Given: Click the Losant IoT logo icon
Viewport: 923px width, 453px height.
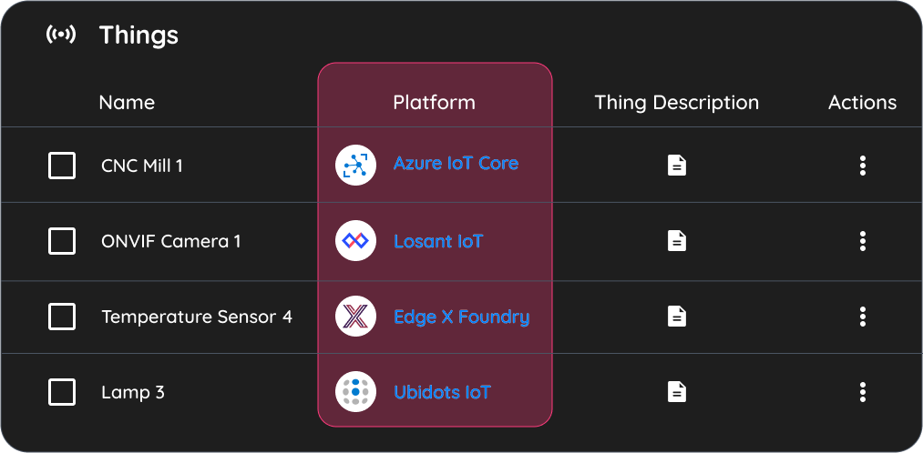Looking at the screenshot, I should (x=355, y=240).
